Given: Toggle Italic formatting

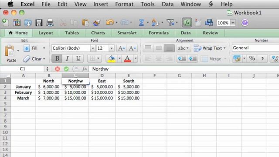Looking at the screenshot, I should (x=67, y=58).
